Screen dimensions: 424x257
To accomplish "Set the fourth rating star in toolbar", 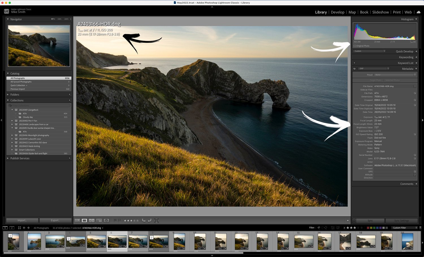I will (135, 221).
